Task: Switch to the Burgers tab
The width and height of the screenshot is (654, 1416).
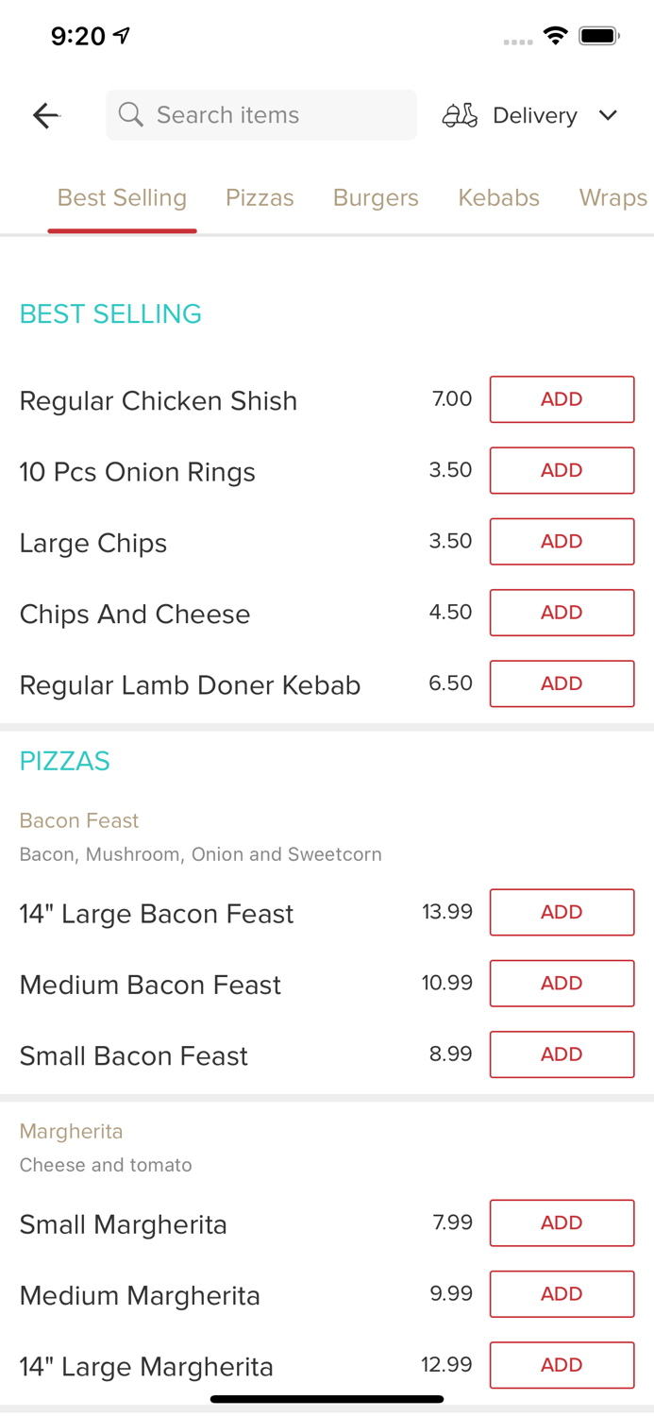Action: pyautogui.click(x=376, y=198)
